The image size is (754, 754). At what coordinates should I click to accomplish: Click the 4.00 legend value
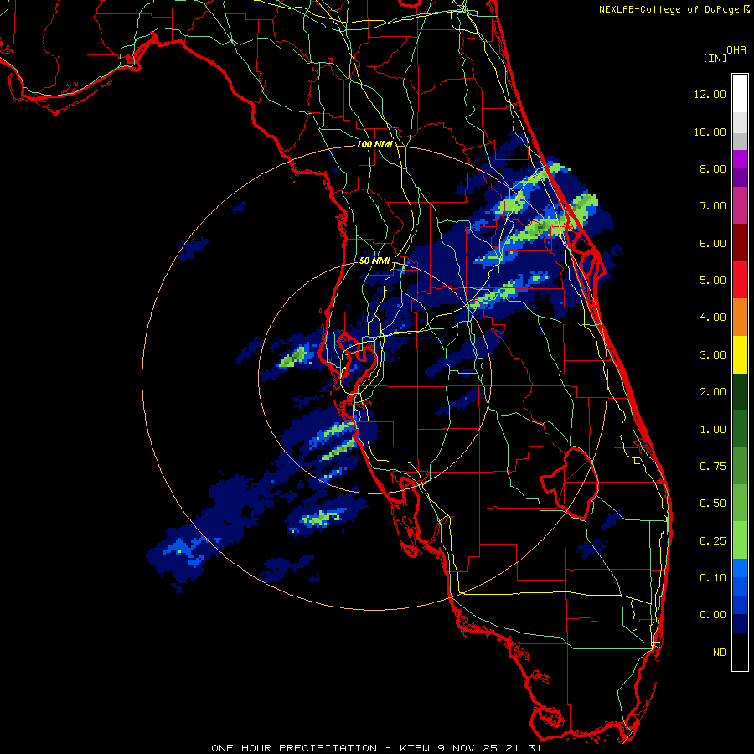coord(713,318)
